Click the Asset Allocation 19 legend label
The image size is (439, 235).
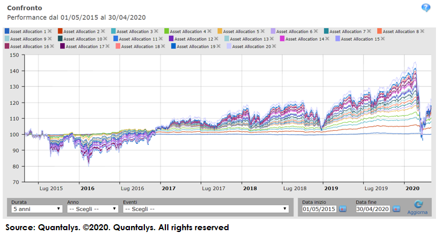(x=196, y=47)
